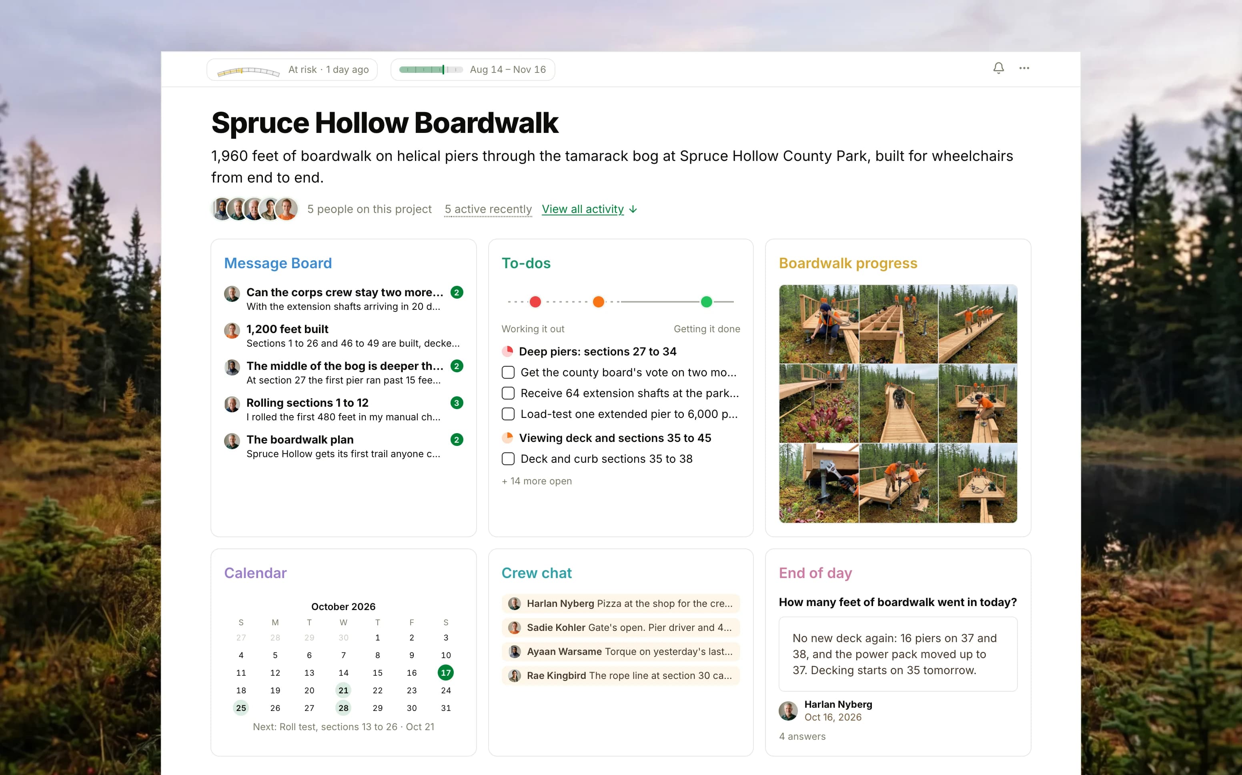This screenshot has height=775, width=1242.
Task: Click Rae Kingbird's avatar in Crew chat
Action: [x=514, y=676]
